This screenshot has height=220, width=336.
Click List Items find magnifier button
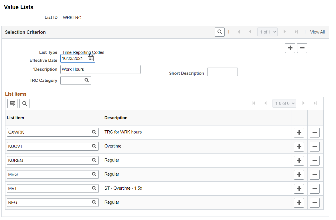pos(24,103)
